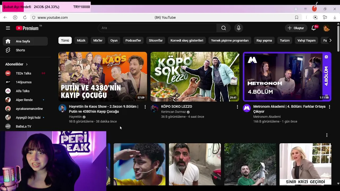The image size is (340, 191).
Task: Click the TEDx Talks channel icon
Action: pos(8,73)
